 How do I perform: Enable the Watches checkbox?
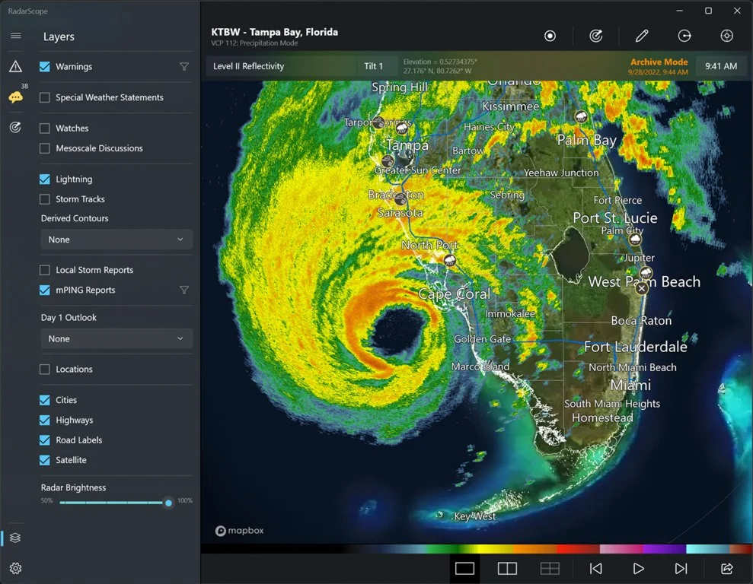45,128
